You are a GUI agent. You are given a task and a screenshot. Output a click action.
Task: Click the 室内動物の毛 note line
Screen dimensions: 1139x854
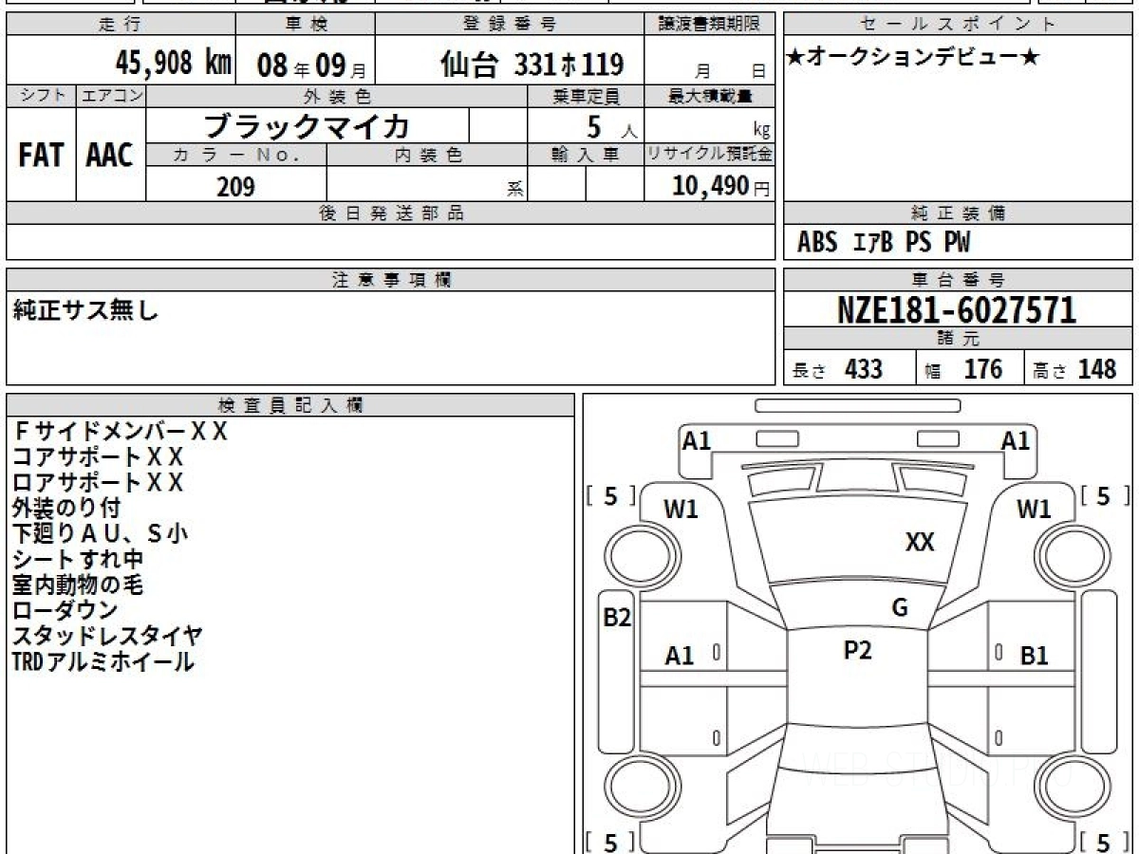(78, 585)
